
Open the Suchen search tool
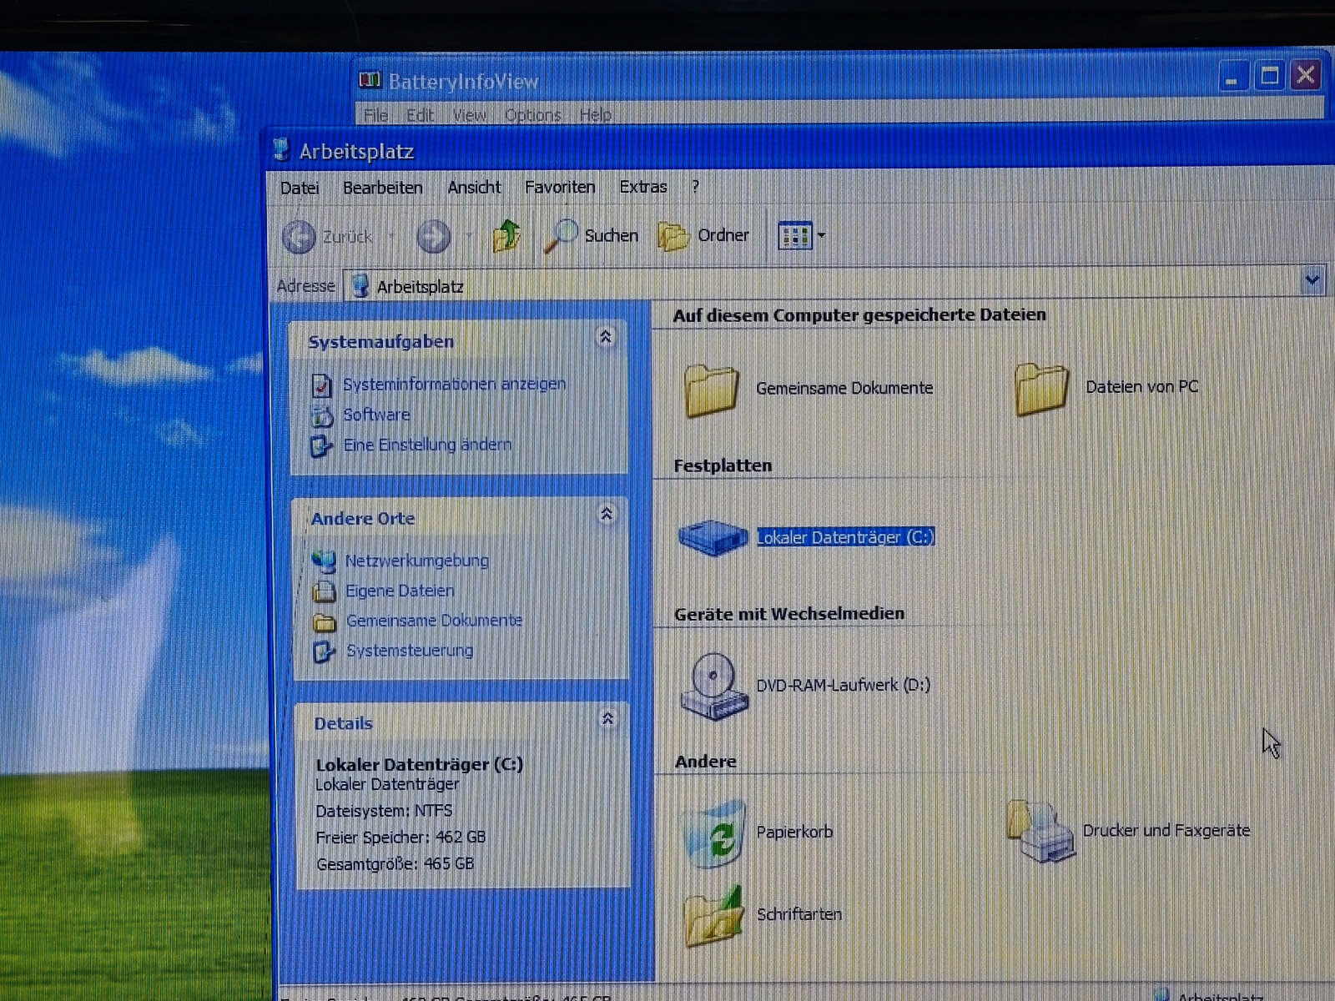click(592, 236)
